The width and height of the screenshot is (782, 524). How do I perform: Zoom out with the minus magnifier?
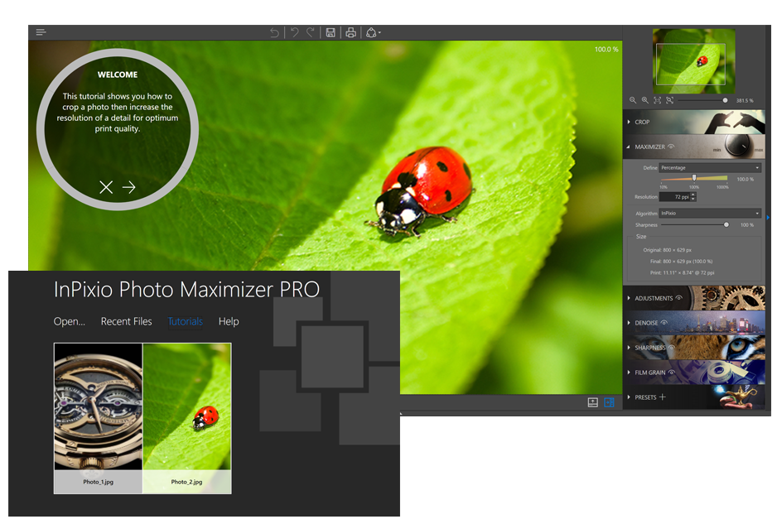[x=632, y=100]
